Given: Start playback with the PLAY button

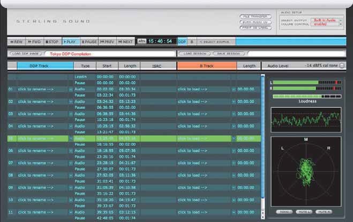Looking at the screenshot, I should (x=71, y=42).
